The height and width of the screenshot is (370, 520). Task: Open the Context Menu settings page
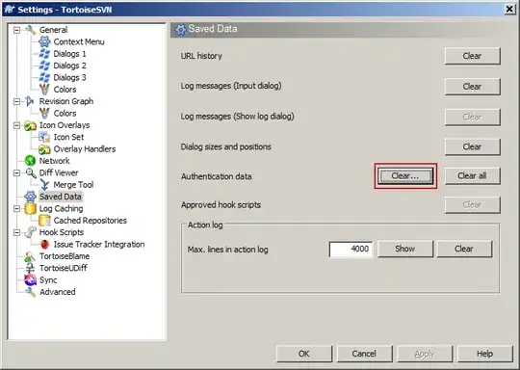(79, 41)
